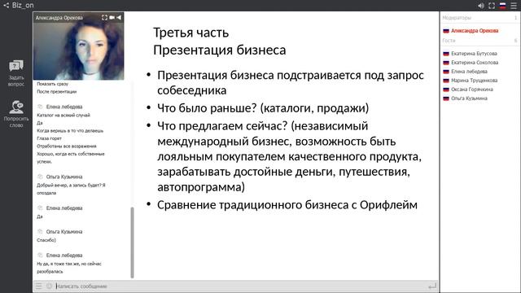Toggle presenter video speaker icon
This screenshot has height=293, width=521.
point(119,17)
